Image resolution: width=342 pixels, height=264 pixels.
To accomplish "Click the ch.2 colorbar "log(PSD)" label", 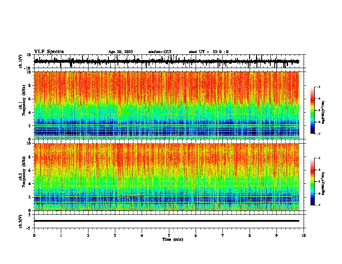I will pos(323,183).
